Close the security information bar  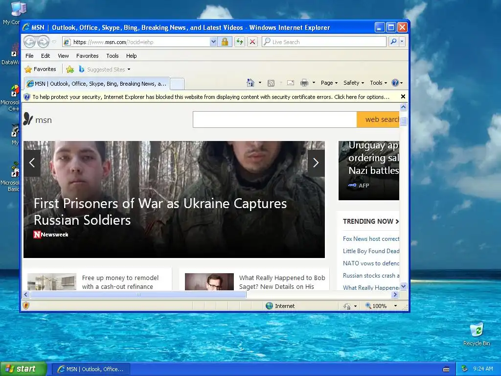click(403, 96)
